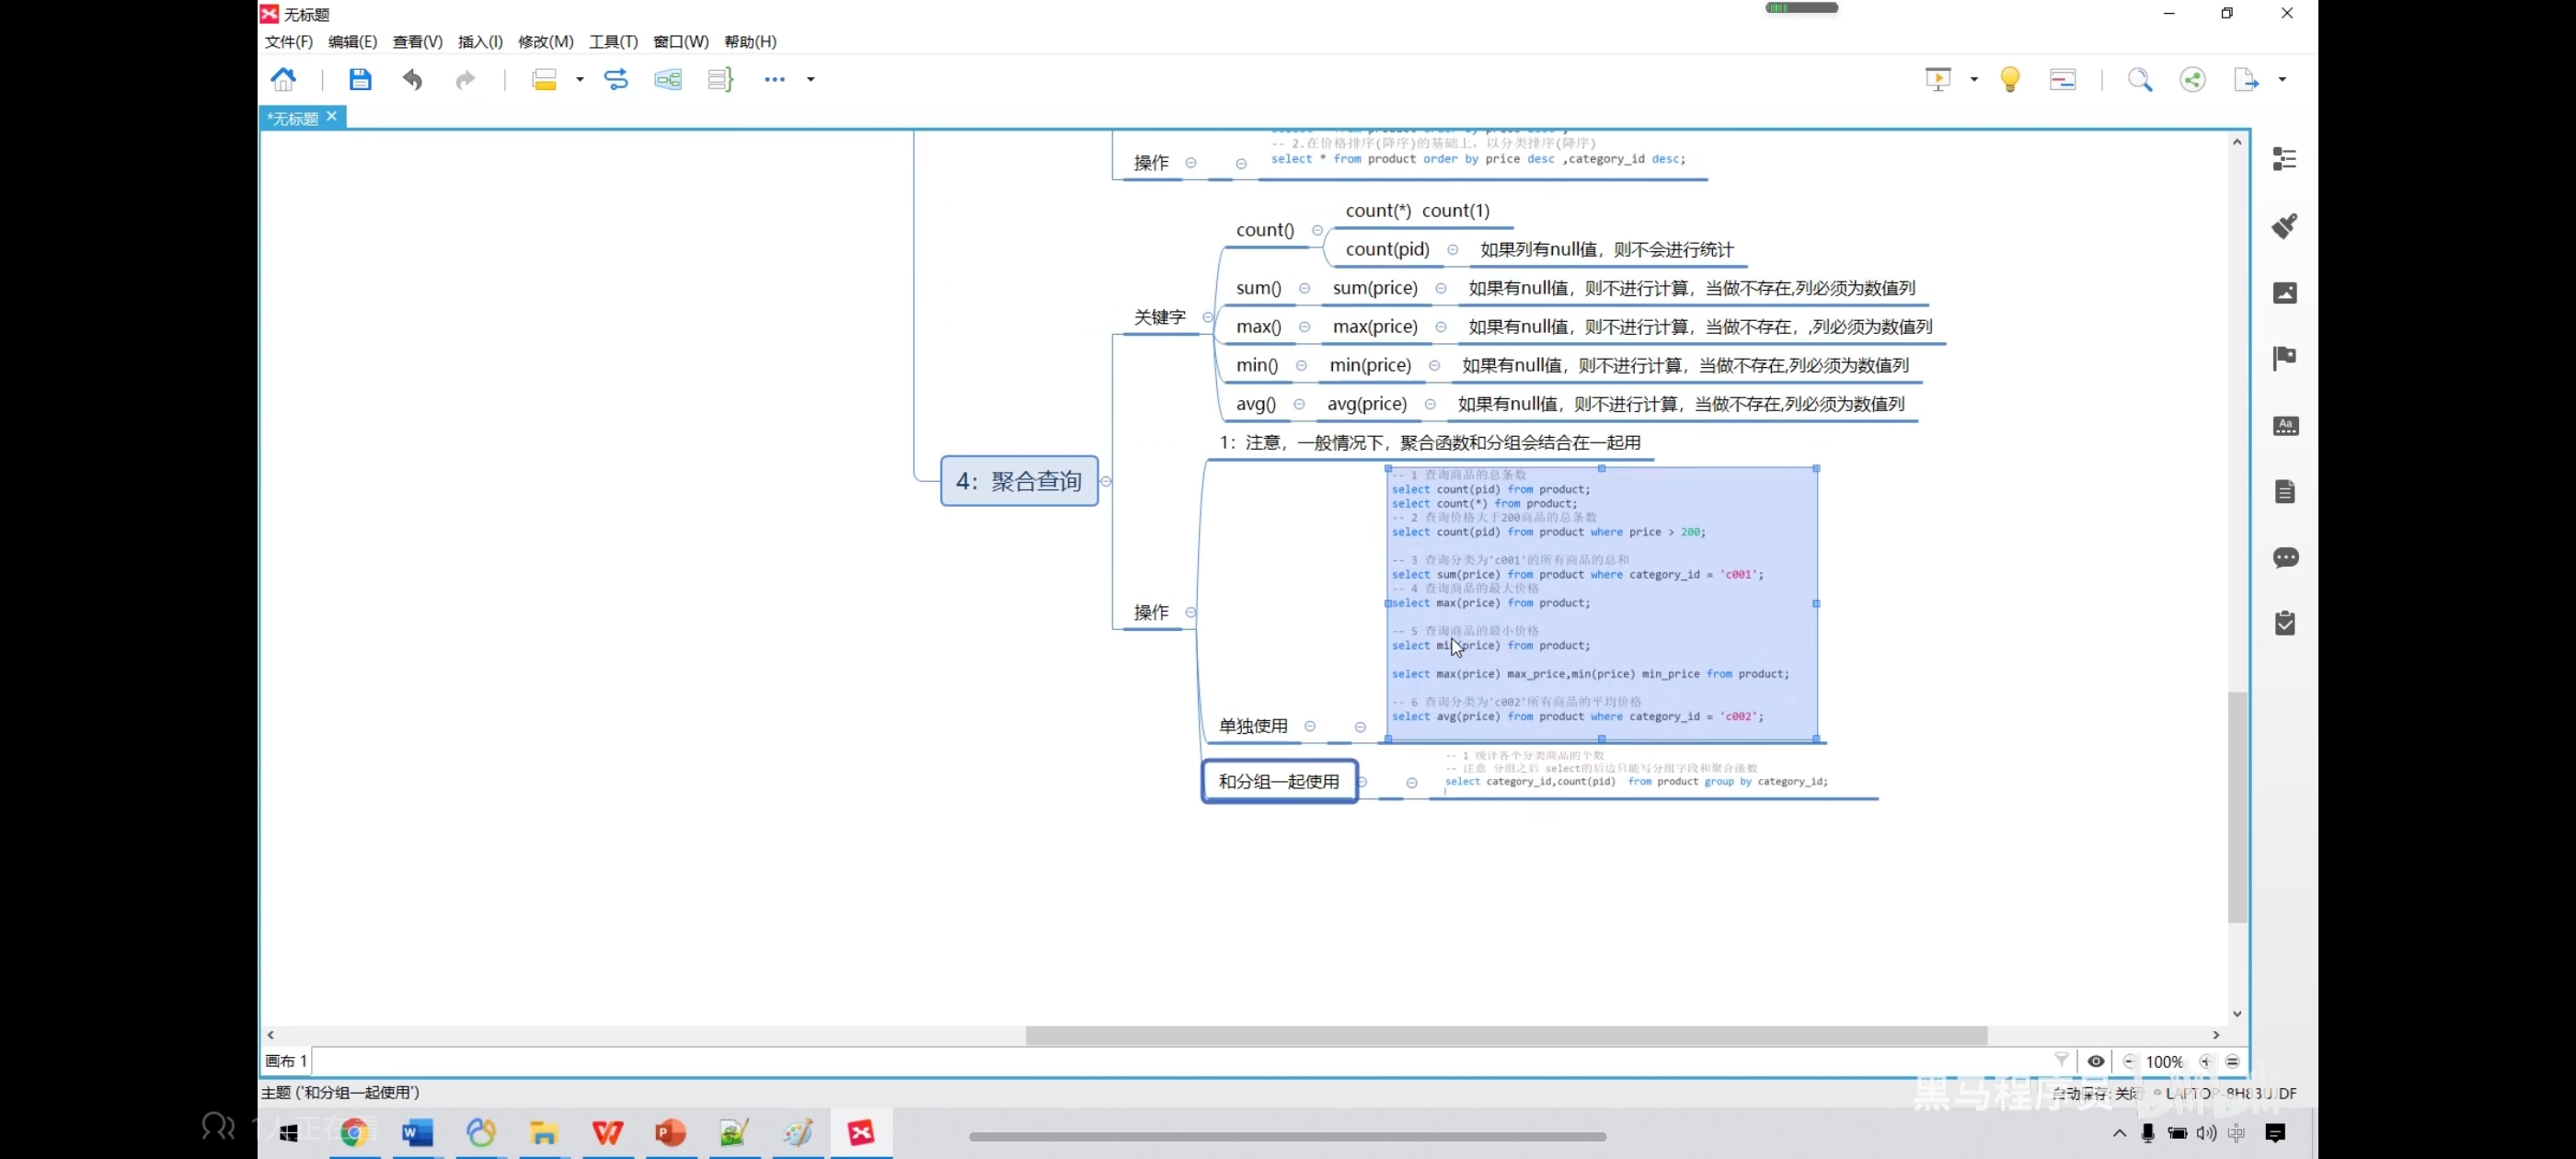Open the 插入(I) menu

tap(480, 41)
